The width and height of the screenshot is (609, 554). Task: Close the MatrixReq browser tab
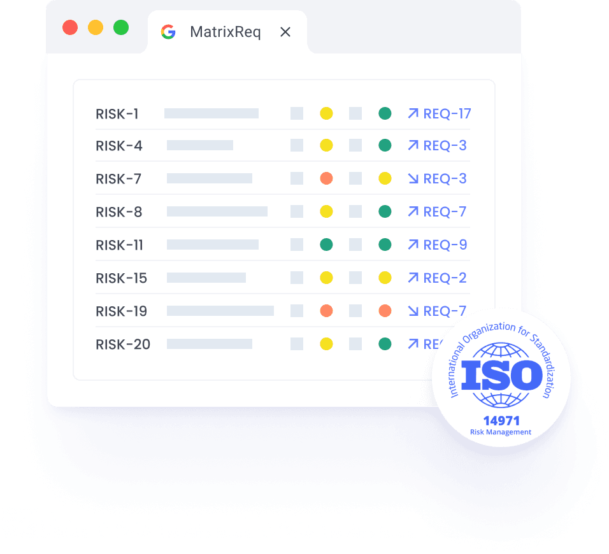point(285,32)
